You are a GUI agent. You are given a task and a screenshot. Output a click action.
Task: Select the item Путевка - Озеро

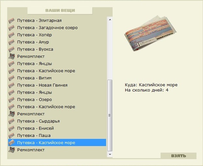click(x=57, y=100)
